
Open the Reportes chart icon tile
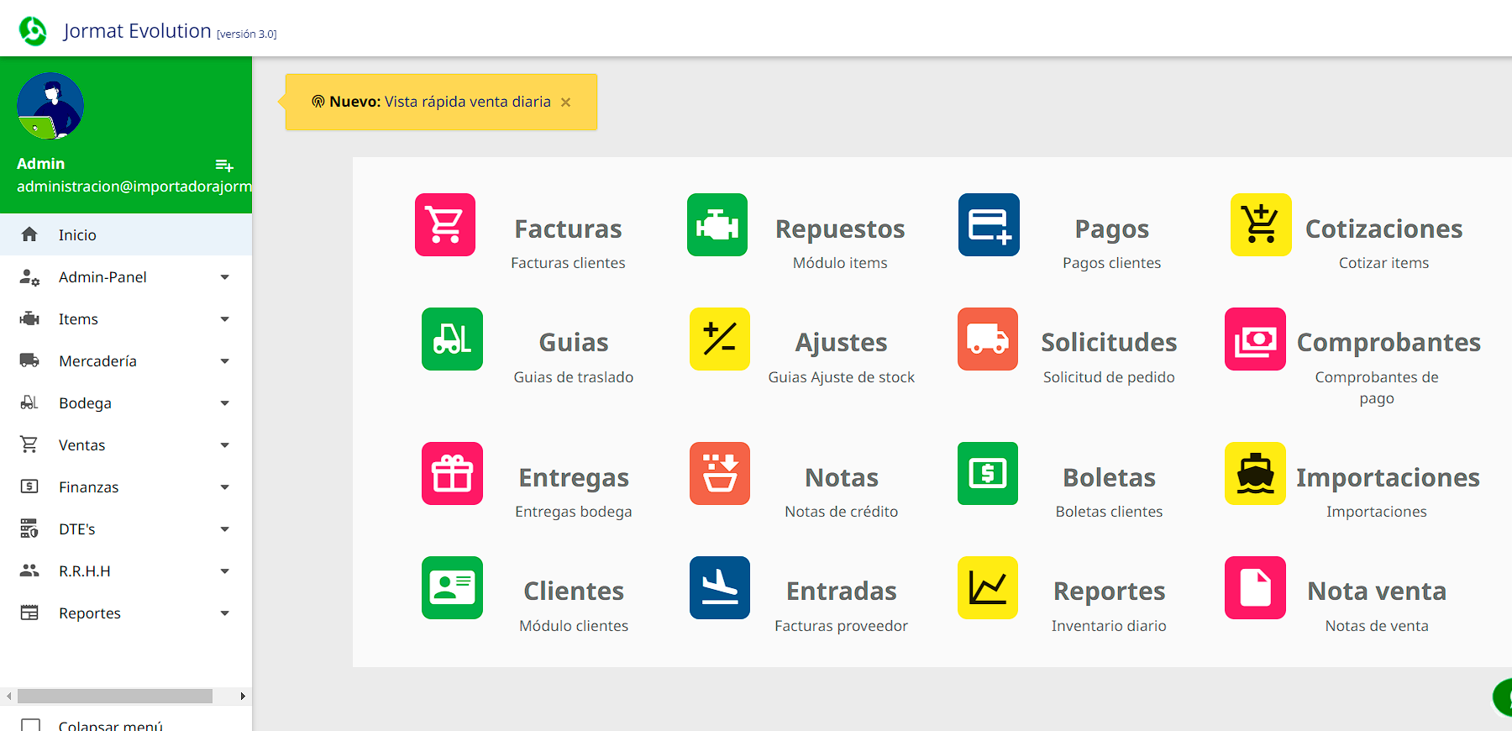987,587
